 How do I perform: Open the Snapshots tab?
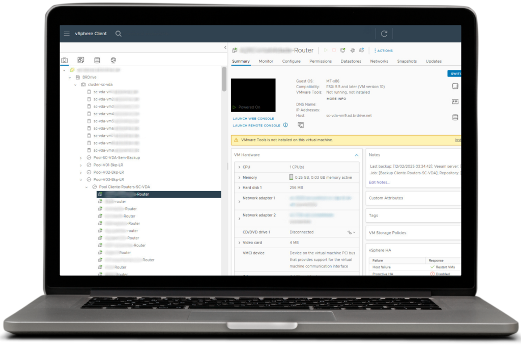click(407, 61)
